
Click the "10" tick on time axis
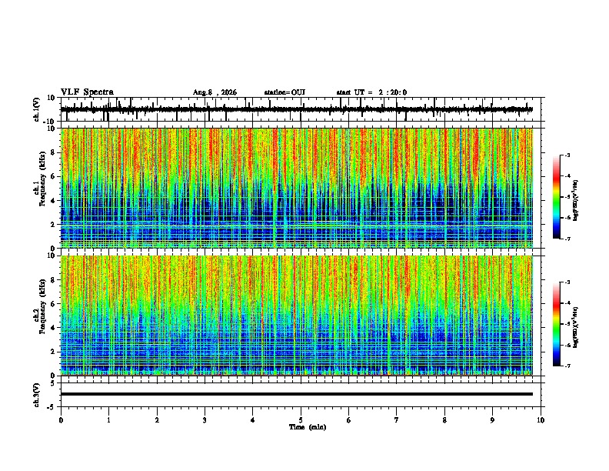coord(541,420)
